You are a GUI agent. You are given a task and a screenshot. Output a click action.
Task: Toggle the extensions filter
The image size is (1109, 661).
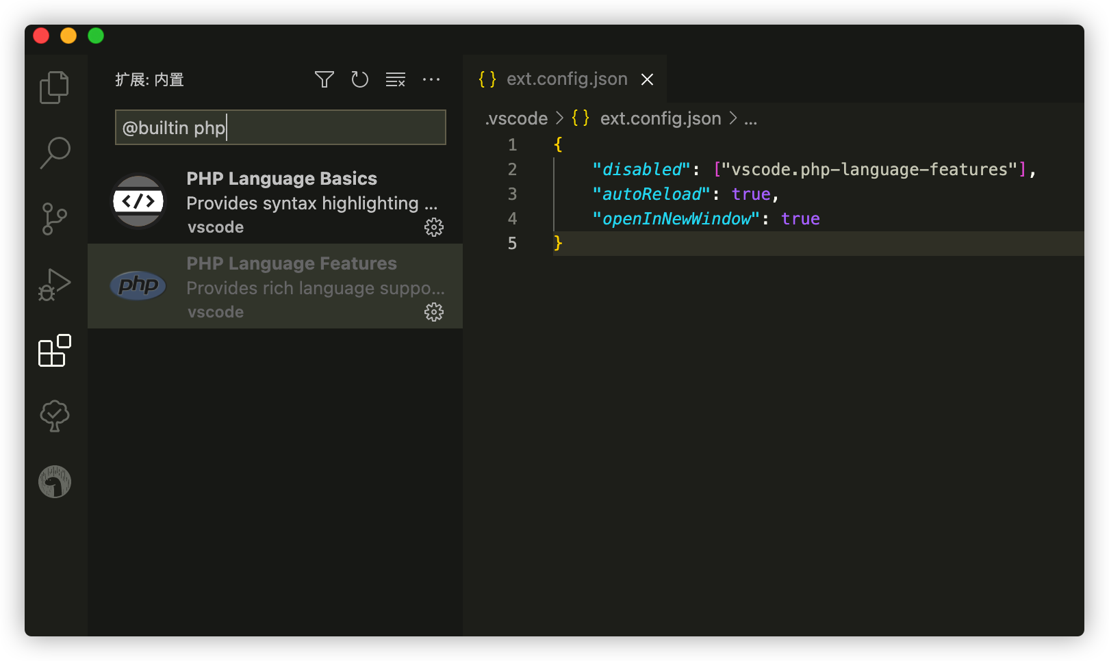pyautogui.click(x=324, y=79)
